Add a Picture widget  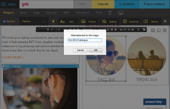click(89, 22)
